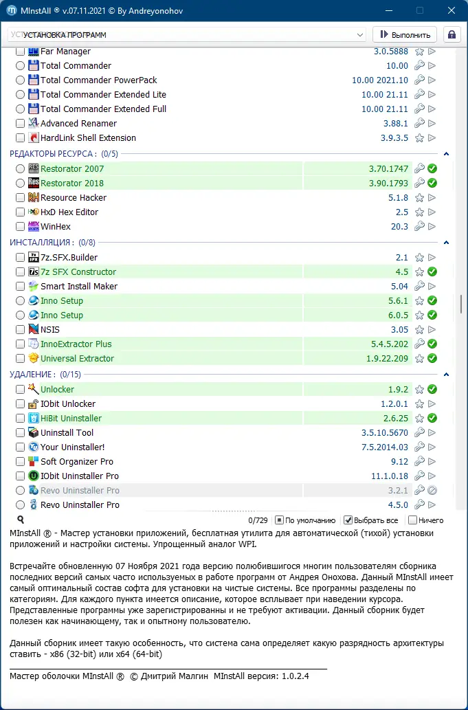Viewport: 468px width, 710px height.
Task: Click the magnifier search icon
Action: click(x=21, y=520)
